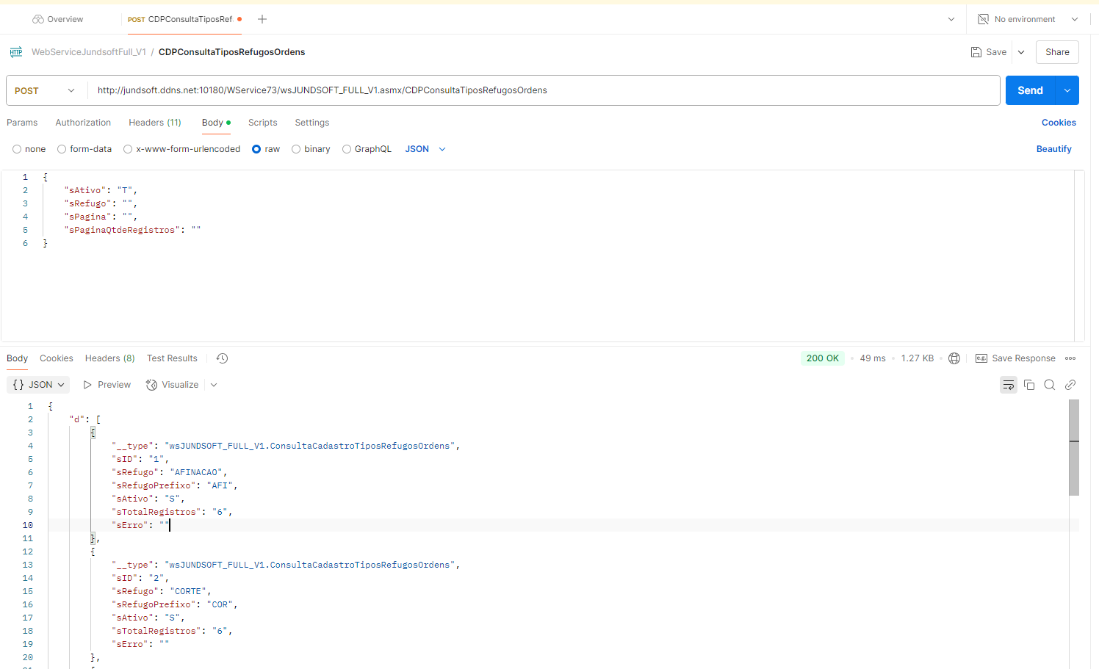Screen dimensions: 1099x669
Task: Click the Beautify link
Action: point(1053,149)
